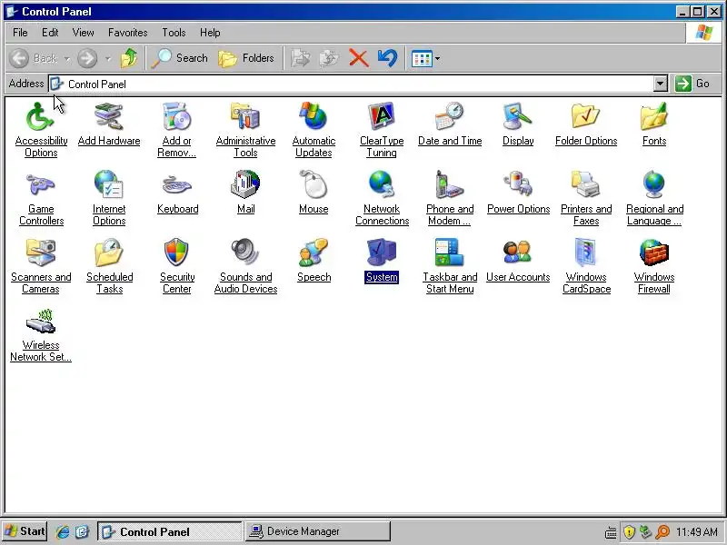Open Internet Options applet
Screen dimensions: 727x545
point(109,184)
